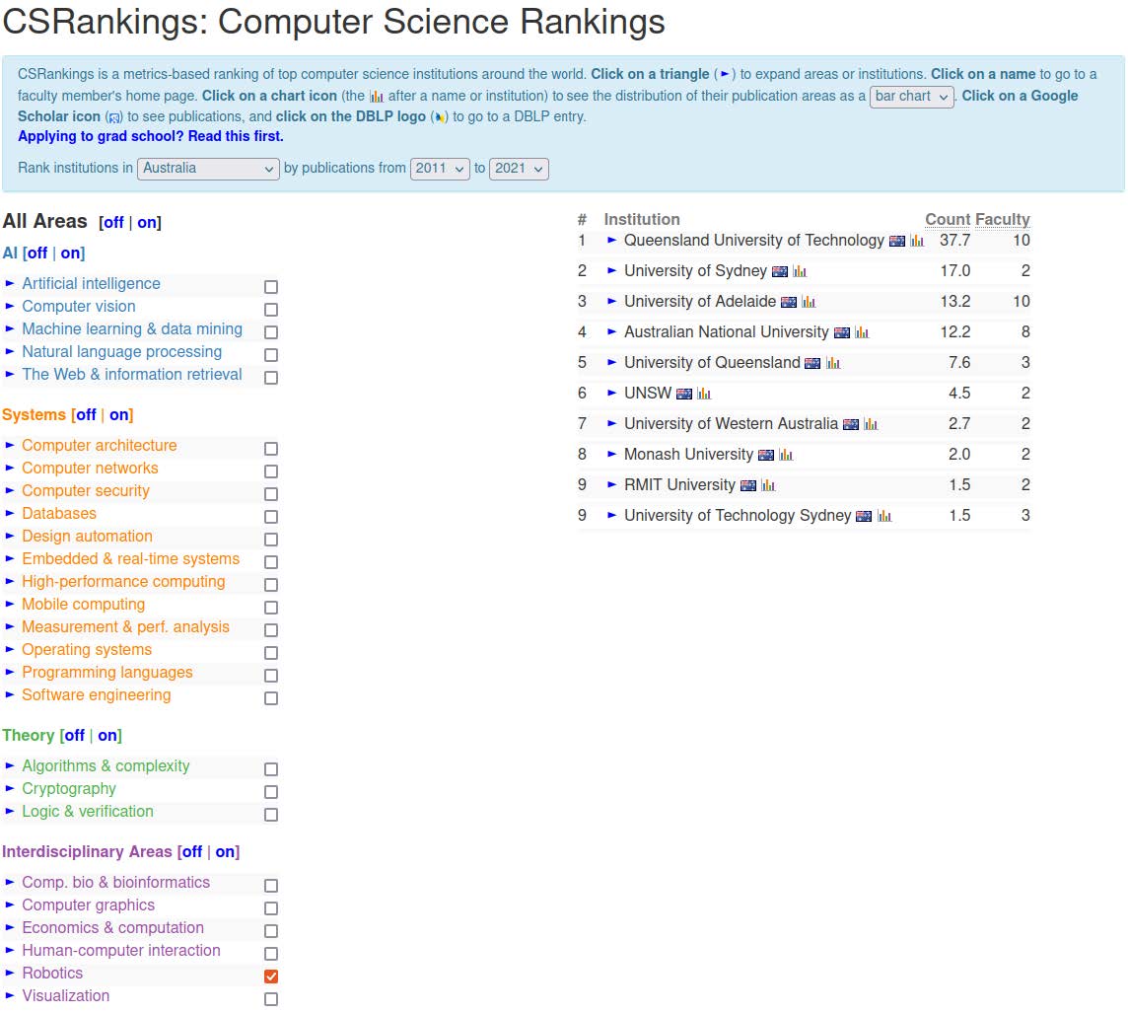Click the University of Technology Sydney name
The width and height of the screenshot is (1128, 1013).
tap(738, 516)
